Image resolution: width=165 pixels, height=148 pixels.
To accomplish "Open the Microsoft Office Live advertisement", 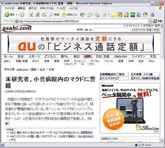I will click(x=130, y=108).
